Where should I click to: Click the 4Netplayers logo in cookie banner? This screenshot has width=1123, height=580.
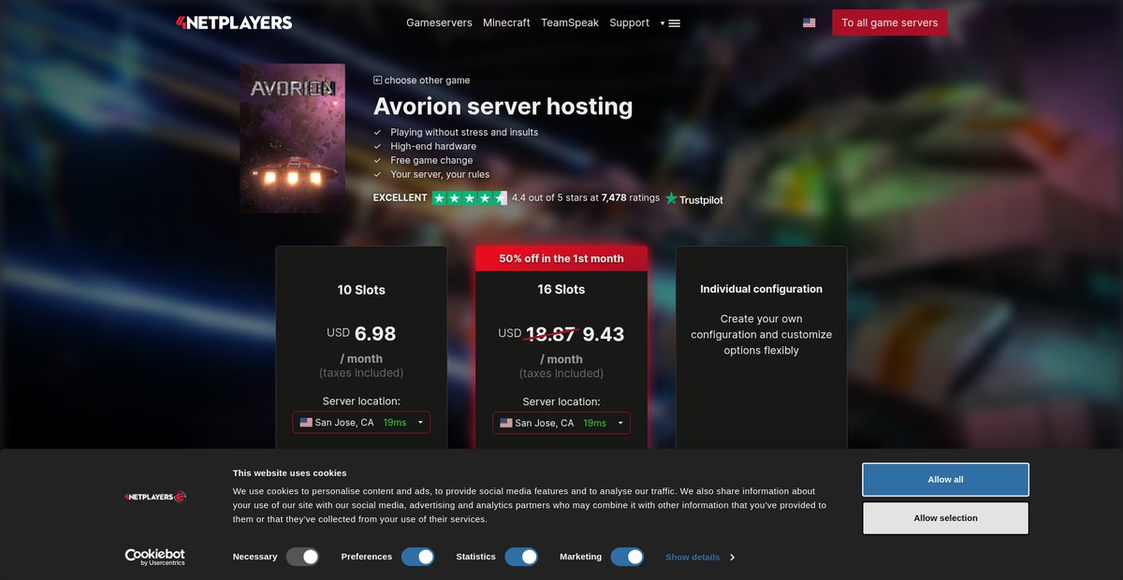[x=155, y=497]
